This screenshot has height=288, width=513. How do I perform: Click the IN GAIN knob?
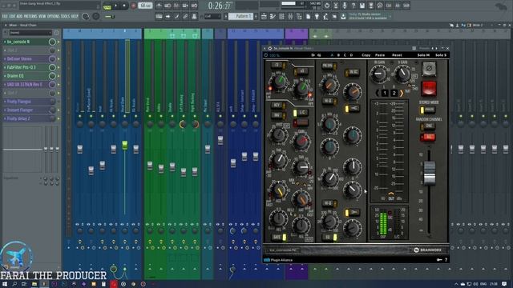[378, 74]
